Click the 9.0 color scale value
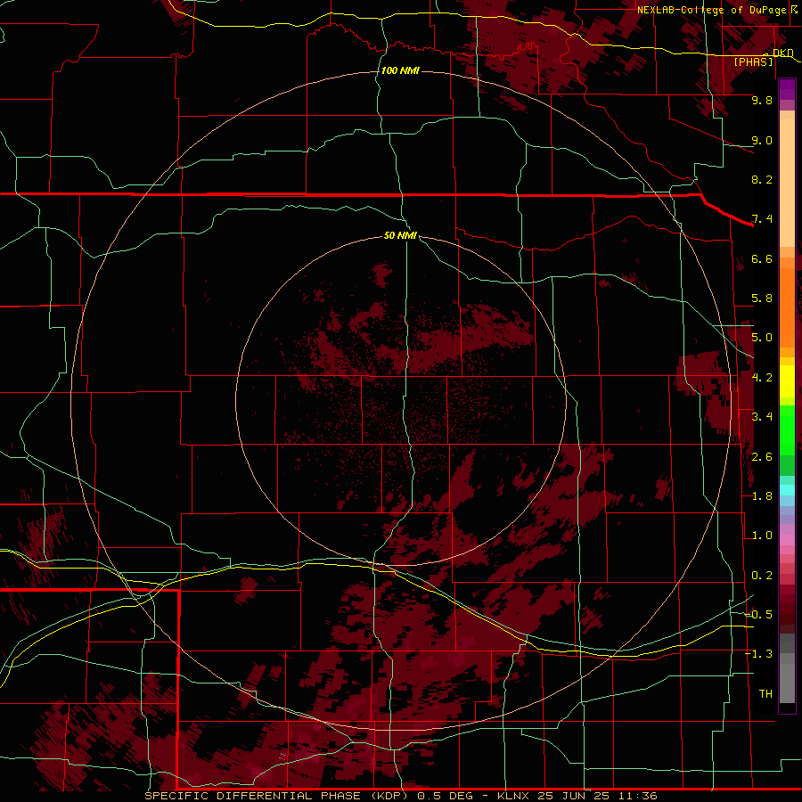 pos(762,140)
